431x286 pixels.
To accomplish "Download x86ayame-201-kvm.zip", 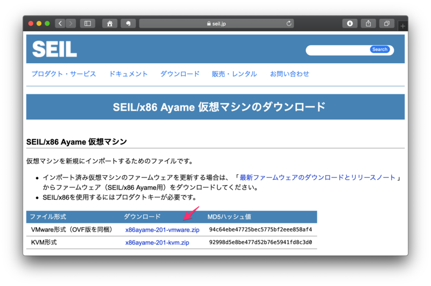I will point(157,242).
